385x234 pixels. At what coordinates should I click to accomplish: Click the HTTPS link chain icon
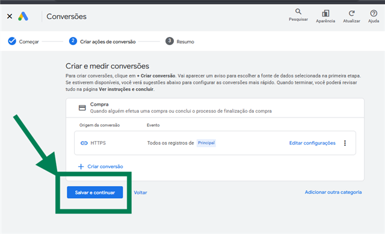[84, 143]
